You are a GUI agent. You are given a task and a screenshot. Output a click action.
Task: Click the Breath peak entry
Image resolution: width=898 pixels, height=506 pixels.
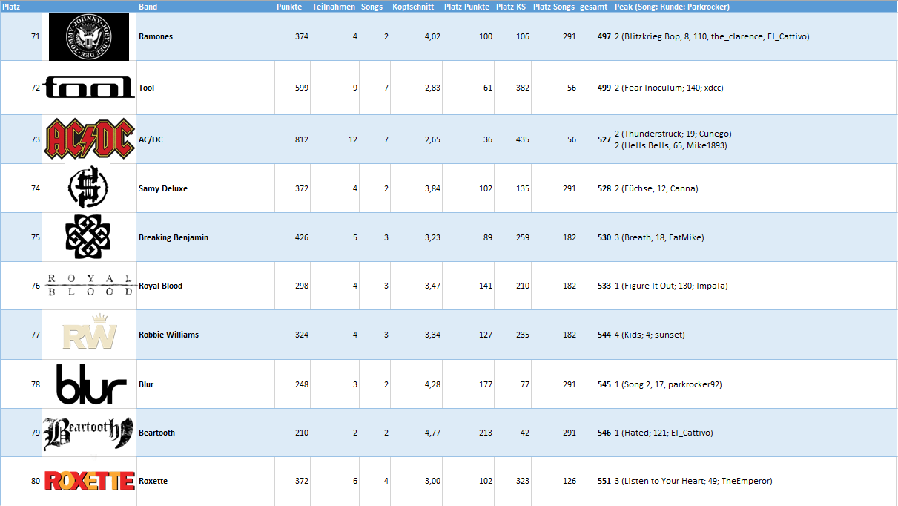(659, 237)
